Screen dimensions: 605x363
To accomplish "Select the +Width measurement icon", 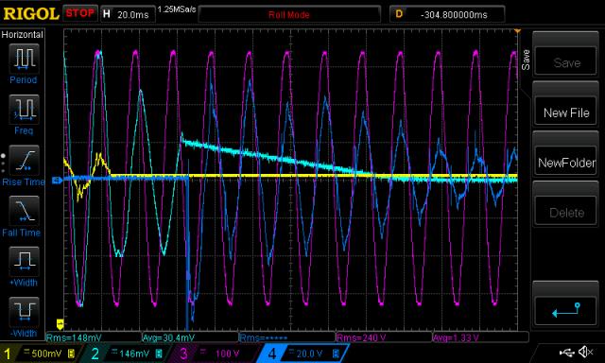I will 24,261.
